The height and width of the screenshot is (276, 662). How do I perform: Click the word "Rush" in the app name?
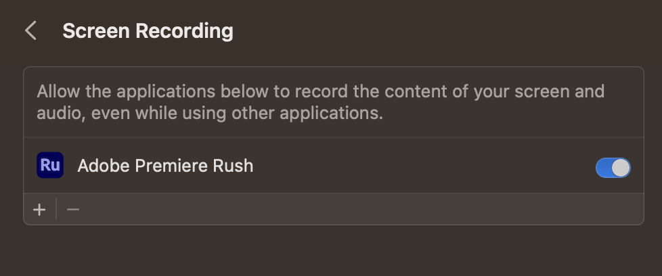tap(233, 166)
